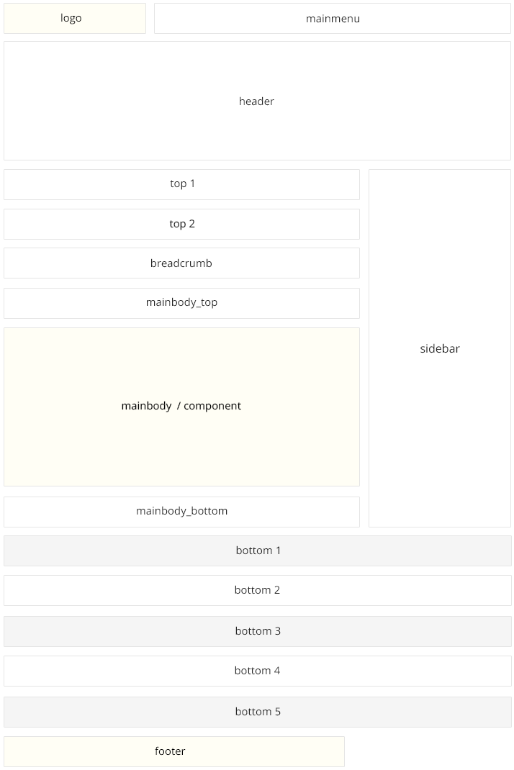Click the mainbody_bottom position box
This screenshot has width=514, height=770.
coord(181,512)
